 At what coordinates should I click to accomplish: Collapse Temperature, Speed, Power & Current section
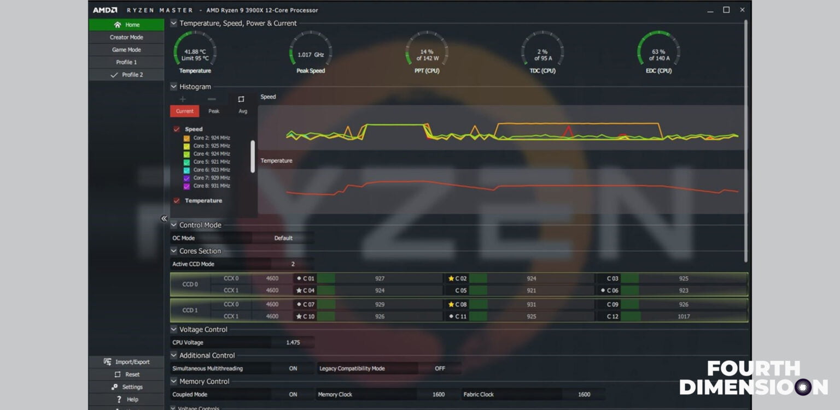tap(173, 23)
